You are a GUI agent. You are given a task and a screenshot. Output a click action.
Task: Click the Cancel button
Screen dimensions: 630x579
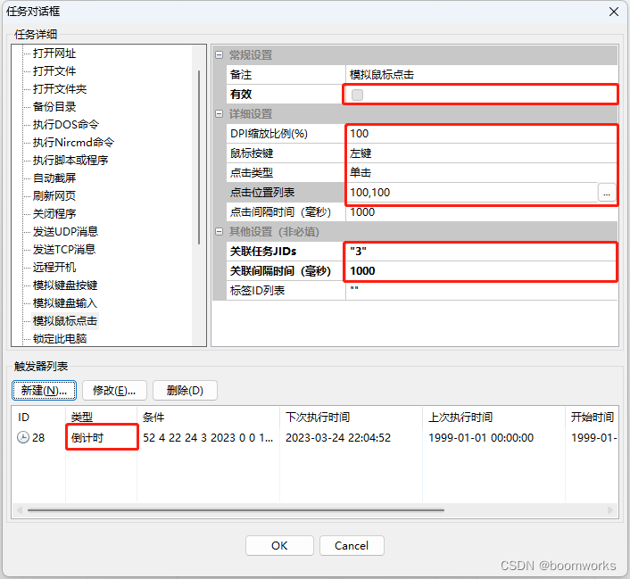tap(352, 545)
